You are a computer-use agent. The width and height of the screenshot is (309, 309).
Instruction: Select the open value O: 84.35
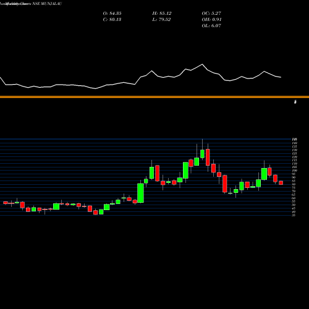click(112, 14)
